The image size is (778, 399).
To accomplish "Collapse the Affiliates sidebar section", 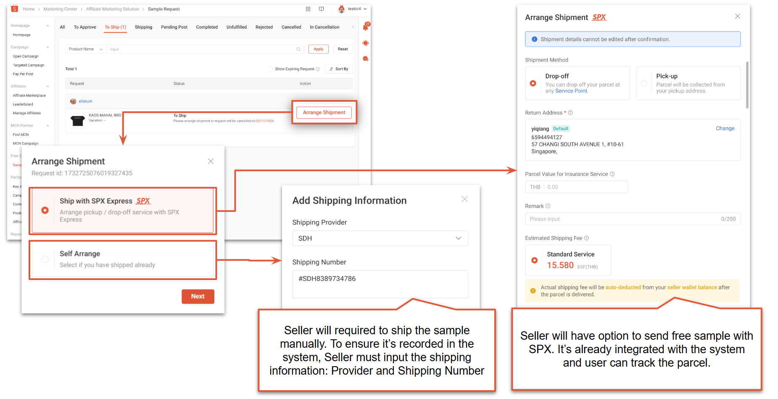I will pos(47,86).
